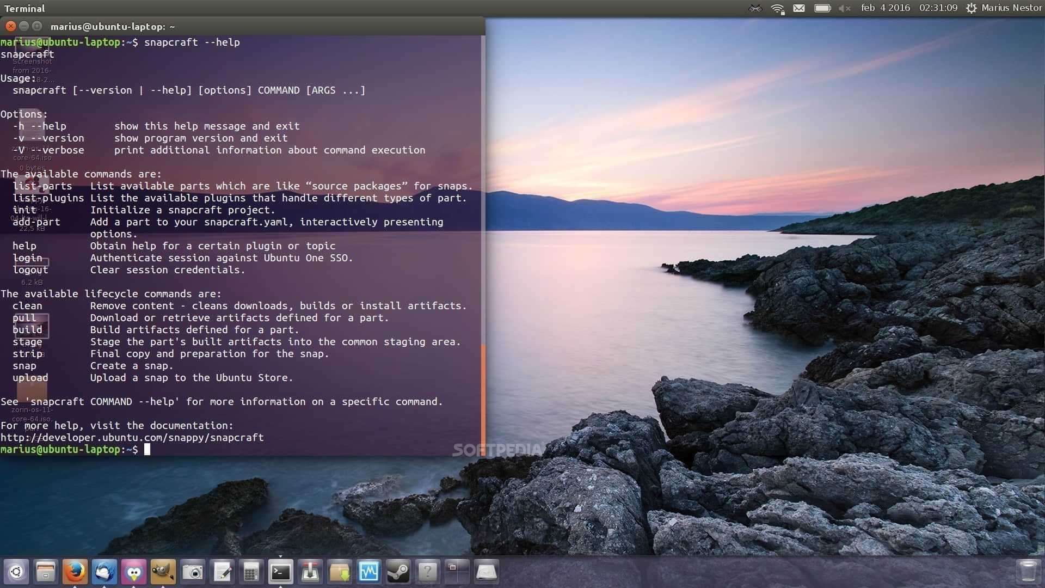Open Software Updater from the launcher
Screen dimensions: 1045x588
click(x=339, y=572)
